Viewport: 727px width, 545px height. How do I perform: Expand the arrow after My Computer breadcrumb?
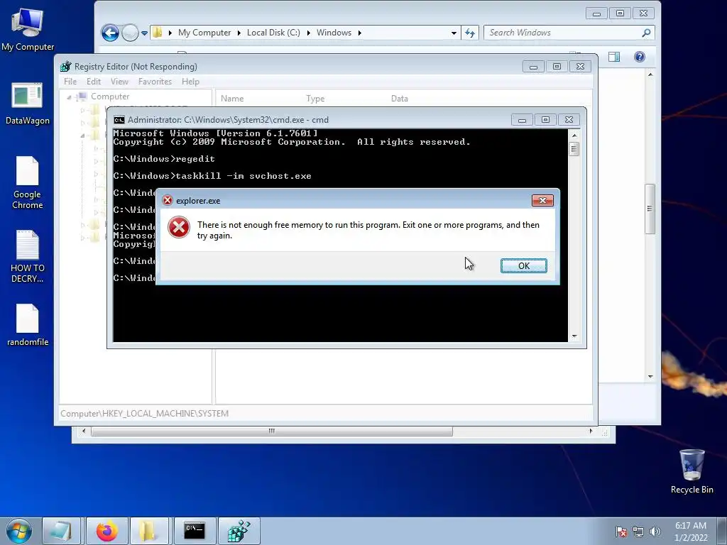[239, 33]
